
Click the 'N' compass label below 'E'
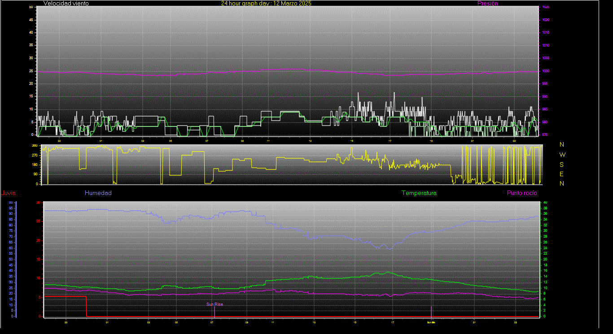tap(562, 183)
